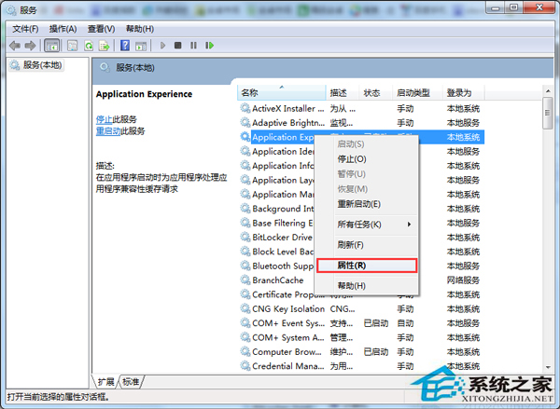Click the Forward arrow toolbar icon

coord(29,45)
